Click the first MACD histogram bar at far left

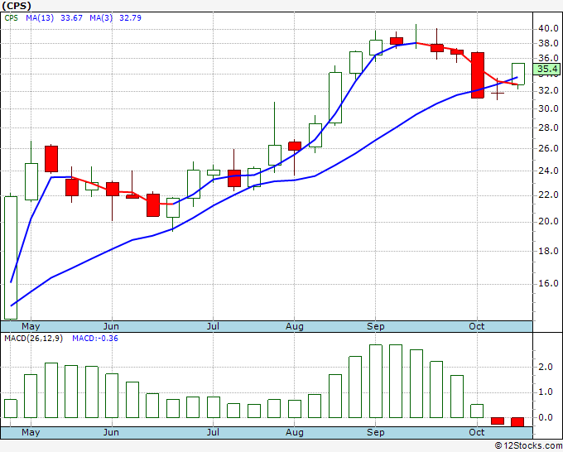pyautogui.click(x=11, y=409)
